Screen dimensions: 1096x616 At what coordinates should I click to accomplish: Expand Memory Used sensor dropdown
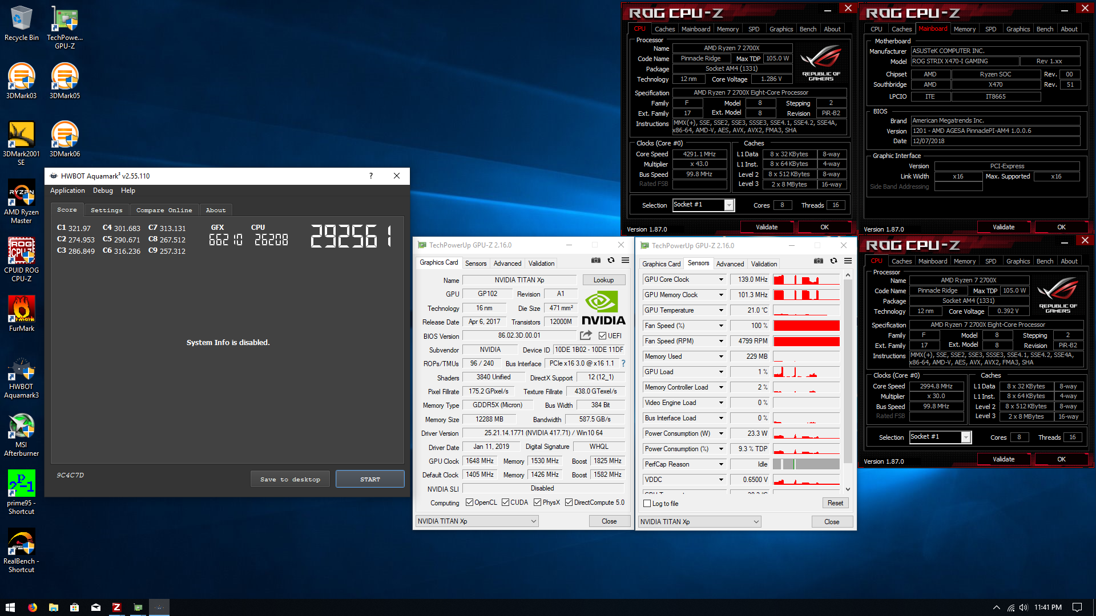(721, 356)
